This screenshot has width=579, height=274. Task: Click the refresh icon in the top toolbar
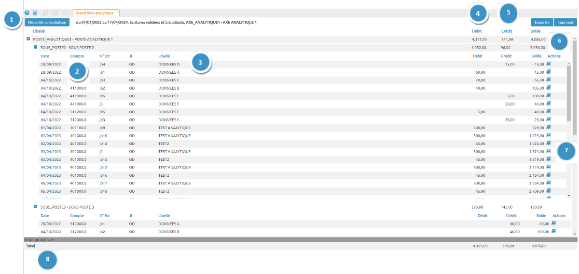coord(65,13)
